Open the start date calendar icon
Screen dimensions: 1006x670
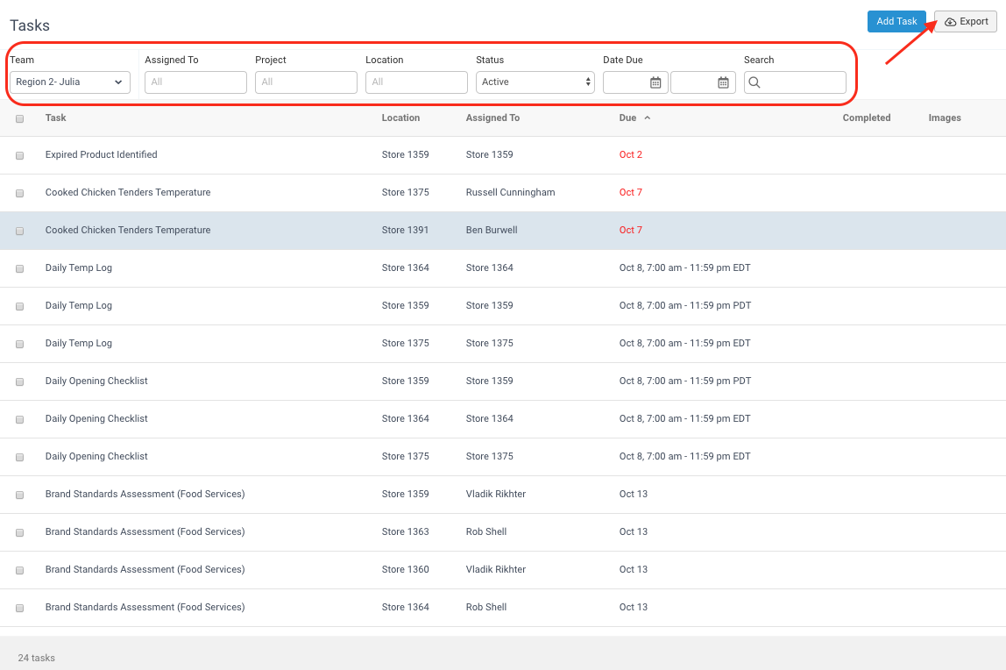655,82
